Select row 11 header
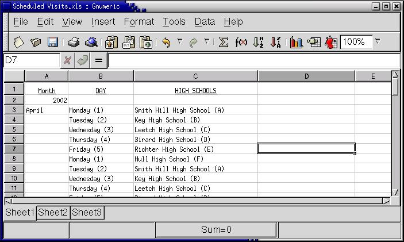Image resolution: width=404 pixels, height=242 pixels. click(x=14, y=188)
